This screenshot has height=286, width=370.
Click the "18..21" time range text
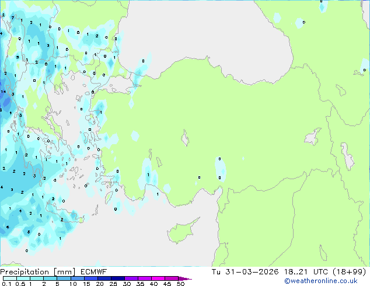pos(296,272)
